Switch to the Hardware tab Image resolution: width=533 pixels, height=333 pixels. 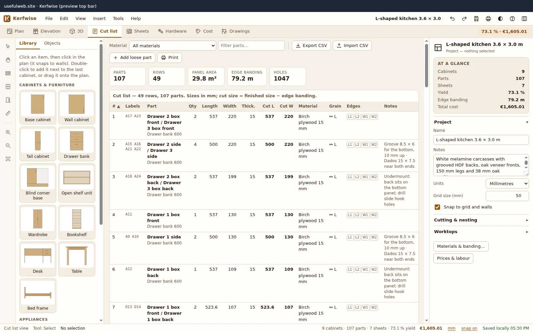pyautogui.click(x=172, y=31)
